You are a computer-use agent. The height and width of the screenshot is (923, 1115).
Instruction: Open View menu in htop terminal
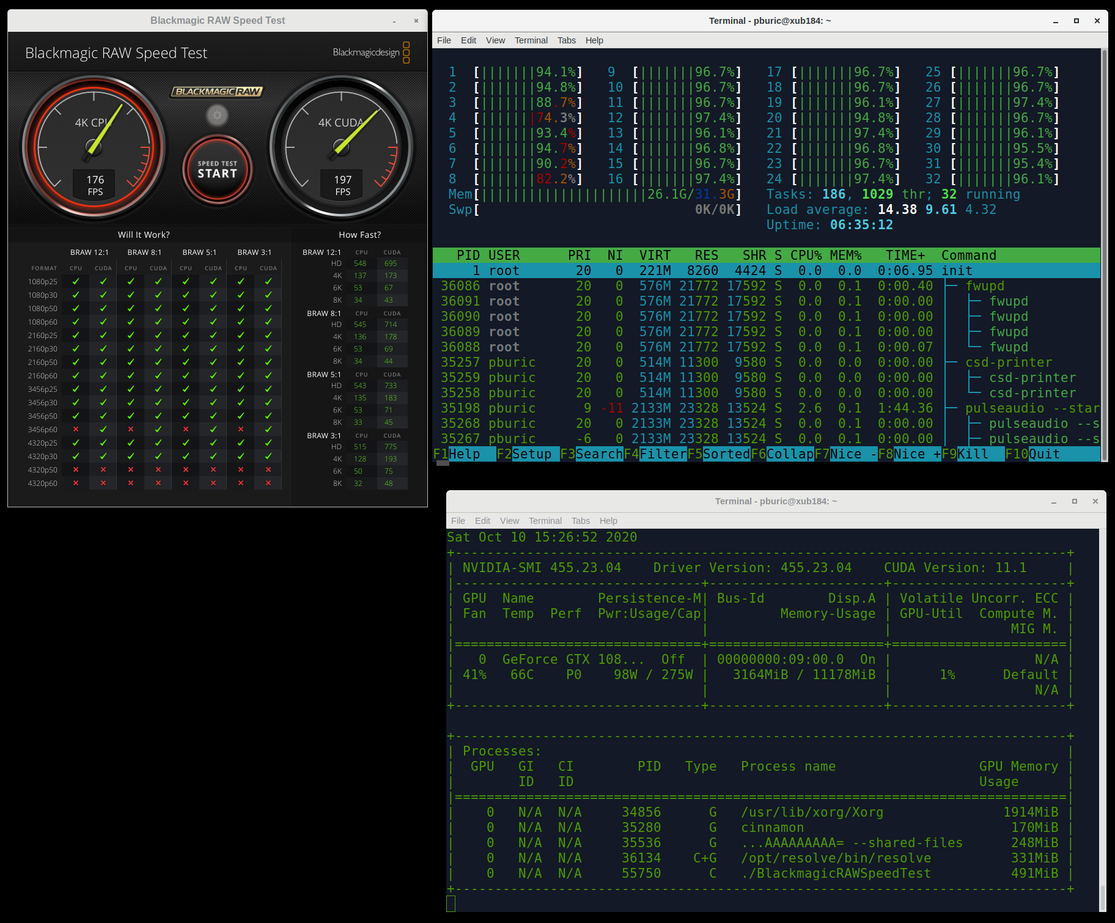[495, 40]
